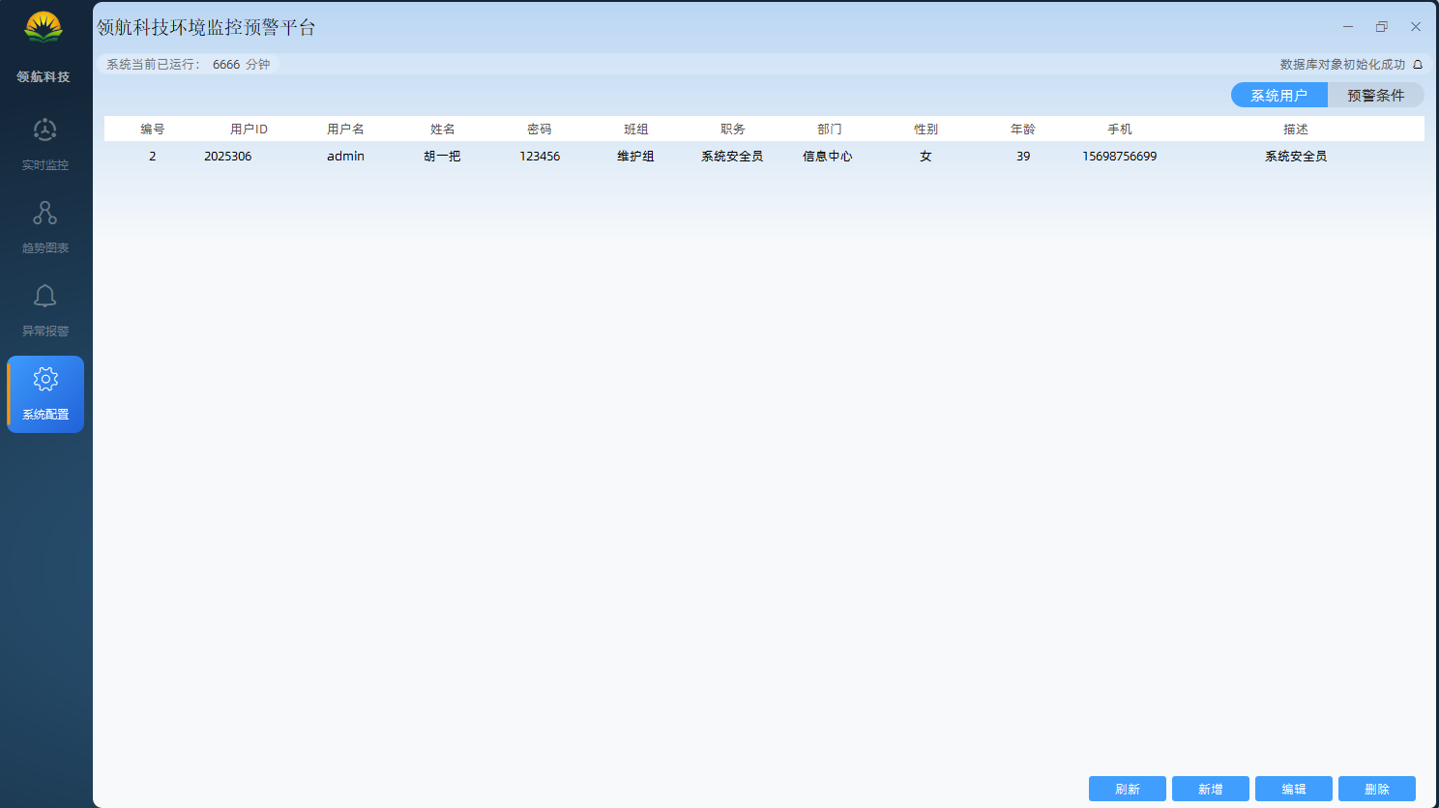This screenshot has height=808, width=1439.
Task: Click the 删除 delete button
Action: [x=1377, y=789]
